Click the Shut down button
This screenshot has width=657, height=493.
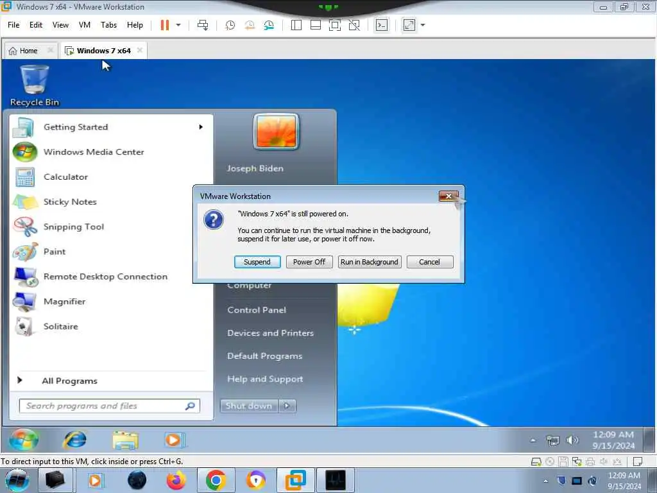(249, 406)
